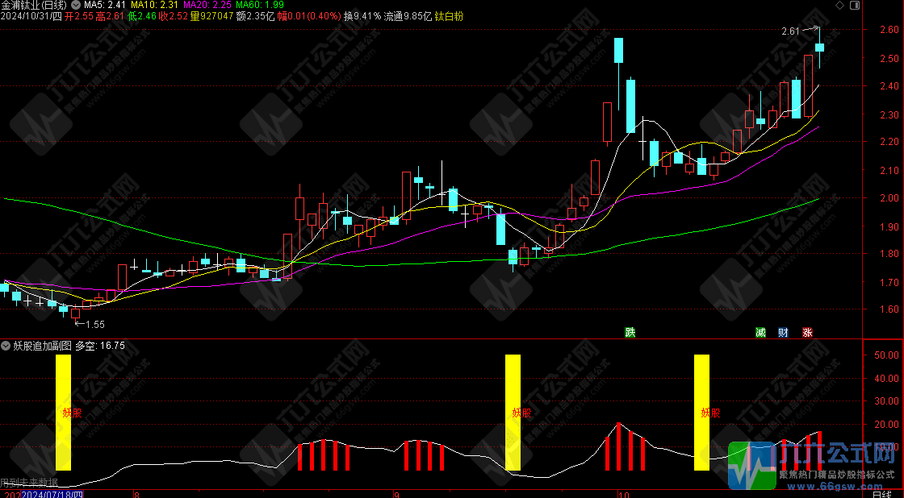Screen dimensions: 904x498
Task: Click the 2.40 price axis label
Action: click(889, 85)
